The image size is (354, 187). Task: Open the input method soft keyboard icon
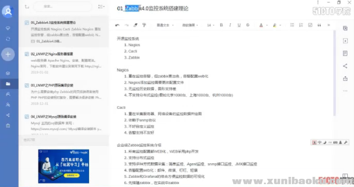335,142
